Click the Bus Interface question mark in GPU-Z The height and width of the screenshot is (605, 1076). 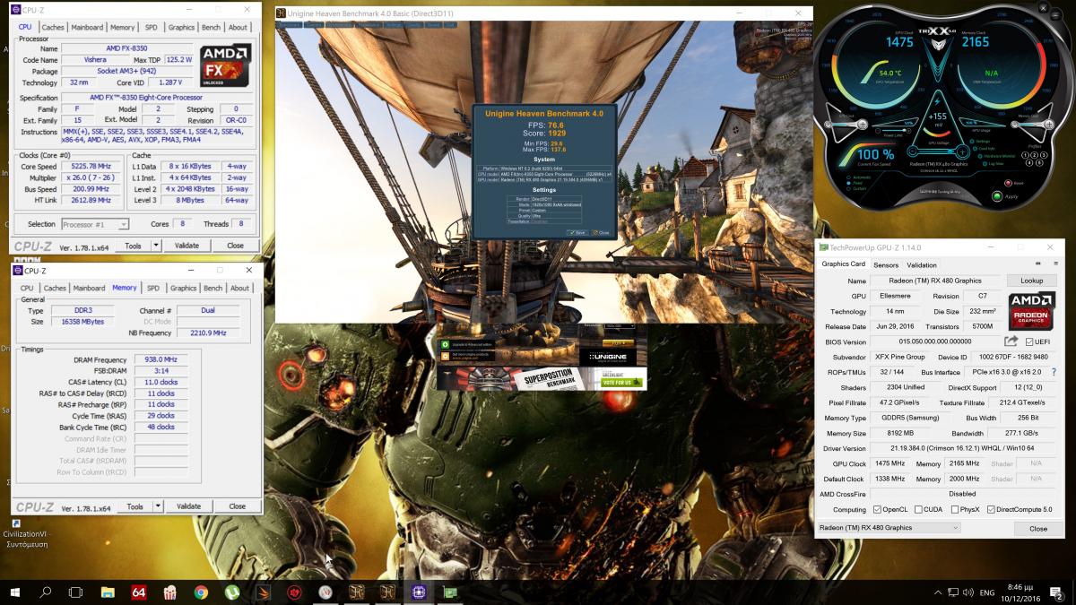point(1054,372)
